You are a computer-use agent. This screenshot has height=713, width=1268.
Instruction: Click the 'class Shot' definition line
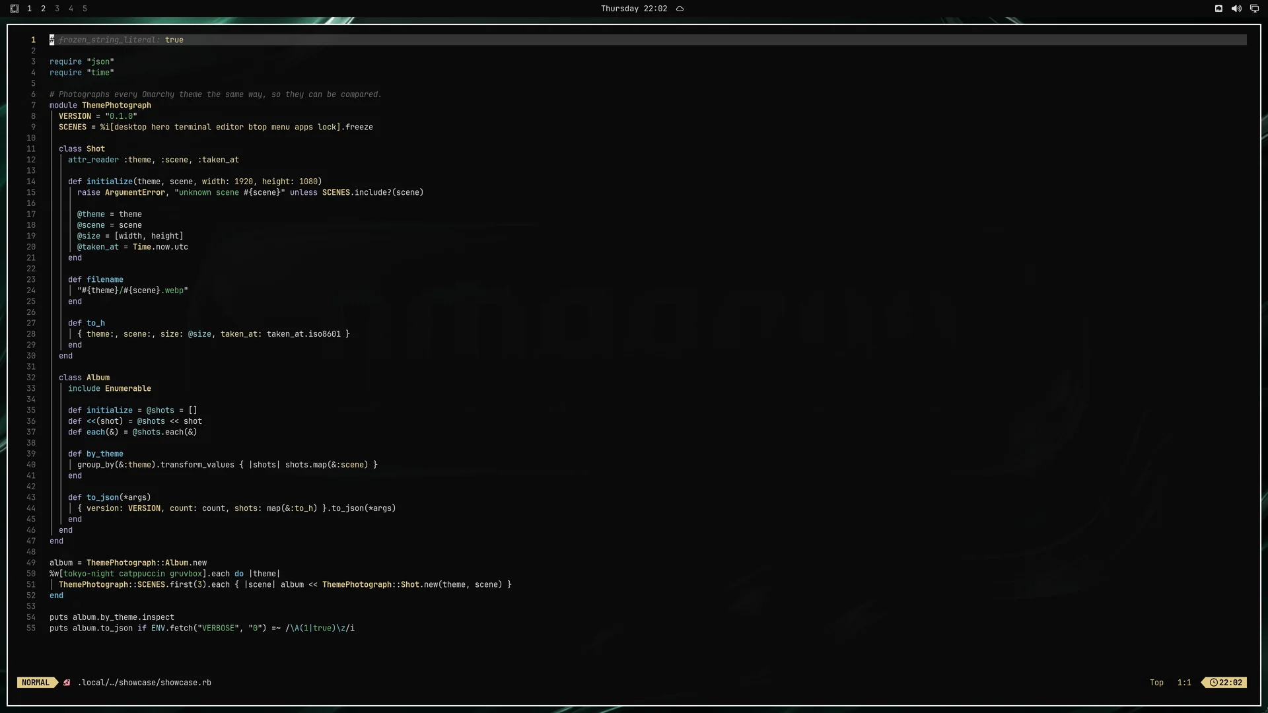point(82,149)
